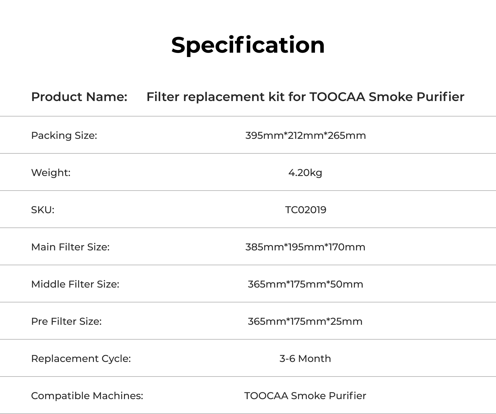Select the 385mm*195mm*170mm main filter value
Viewport: 496px width, 414px height.
305,247
